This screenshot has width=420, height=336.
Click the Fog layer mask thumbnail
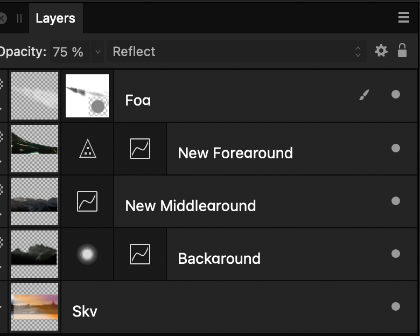(87, 96)
